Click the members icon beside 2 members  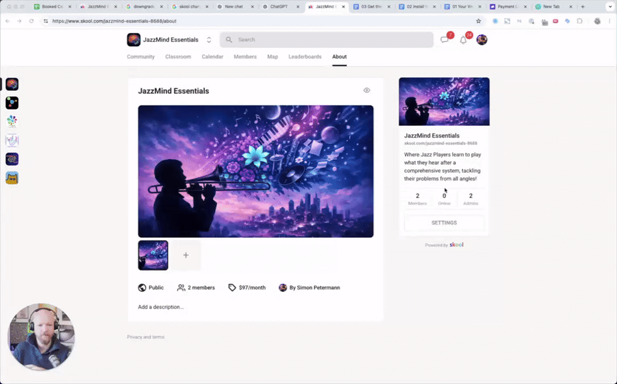click(x=181, y=288)
